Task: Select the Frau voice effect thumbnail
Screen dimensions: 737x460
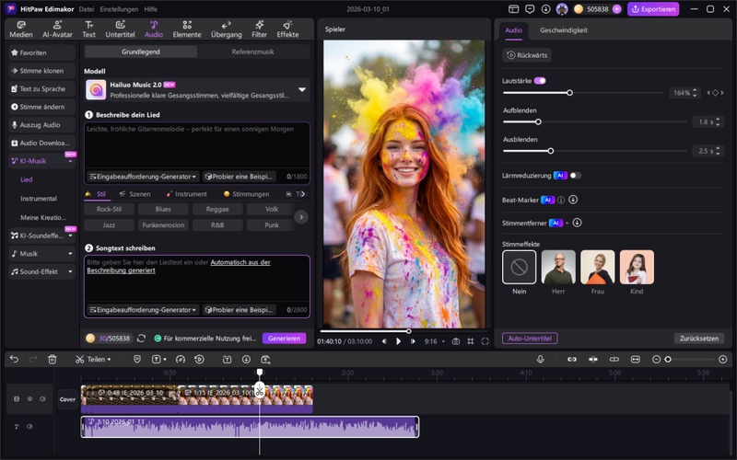Action: 597,267
